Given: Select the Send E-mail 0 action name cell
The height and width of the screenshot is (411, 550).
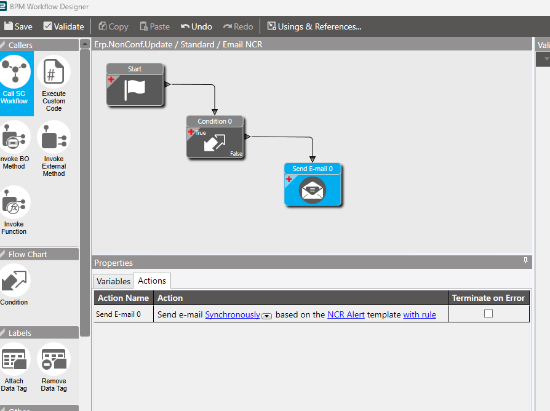Looking at the screenshot, I should pyautogui.click(x=124, y=314).
